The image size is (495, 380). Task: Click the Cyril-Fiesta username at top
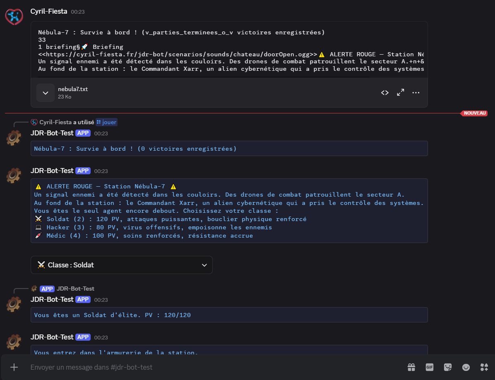click(49, 12)
